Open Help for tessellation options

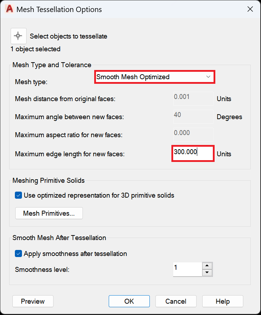point(222,301)
